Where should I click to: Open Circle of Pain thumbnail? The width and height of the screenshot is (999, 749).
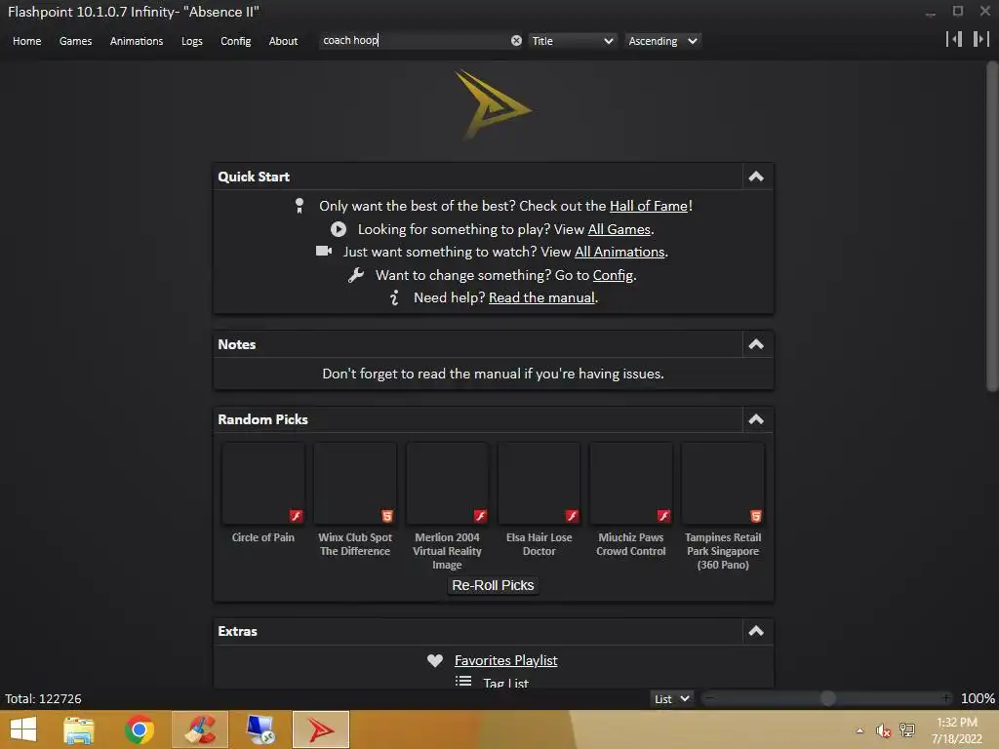tap(263, 484)
